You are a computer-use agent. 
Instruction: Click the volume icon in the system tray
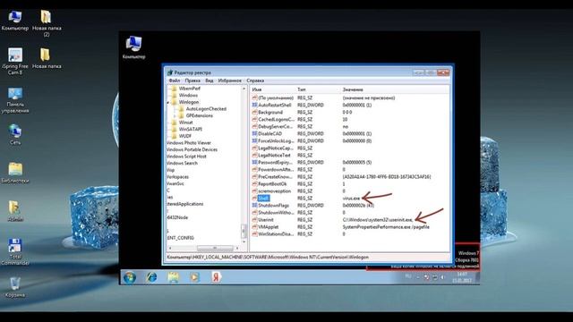coord(443,277)
